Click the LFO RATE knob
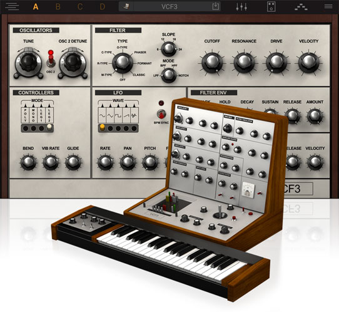Image resolution: width=339 pixels, height=312 pixels. pyautogui.click(x=105, y=162)
